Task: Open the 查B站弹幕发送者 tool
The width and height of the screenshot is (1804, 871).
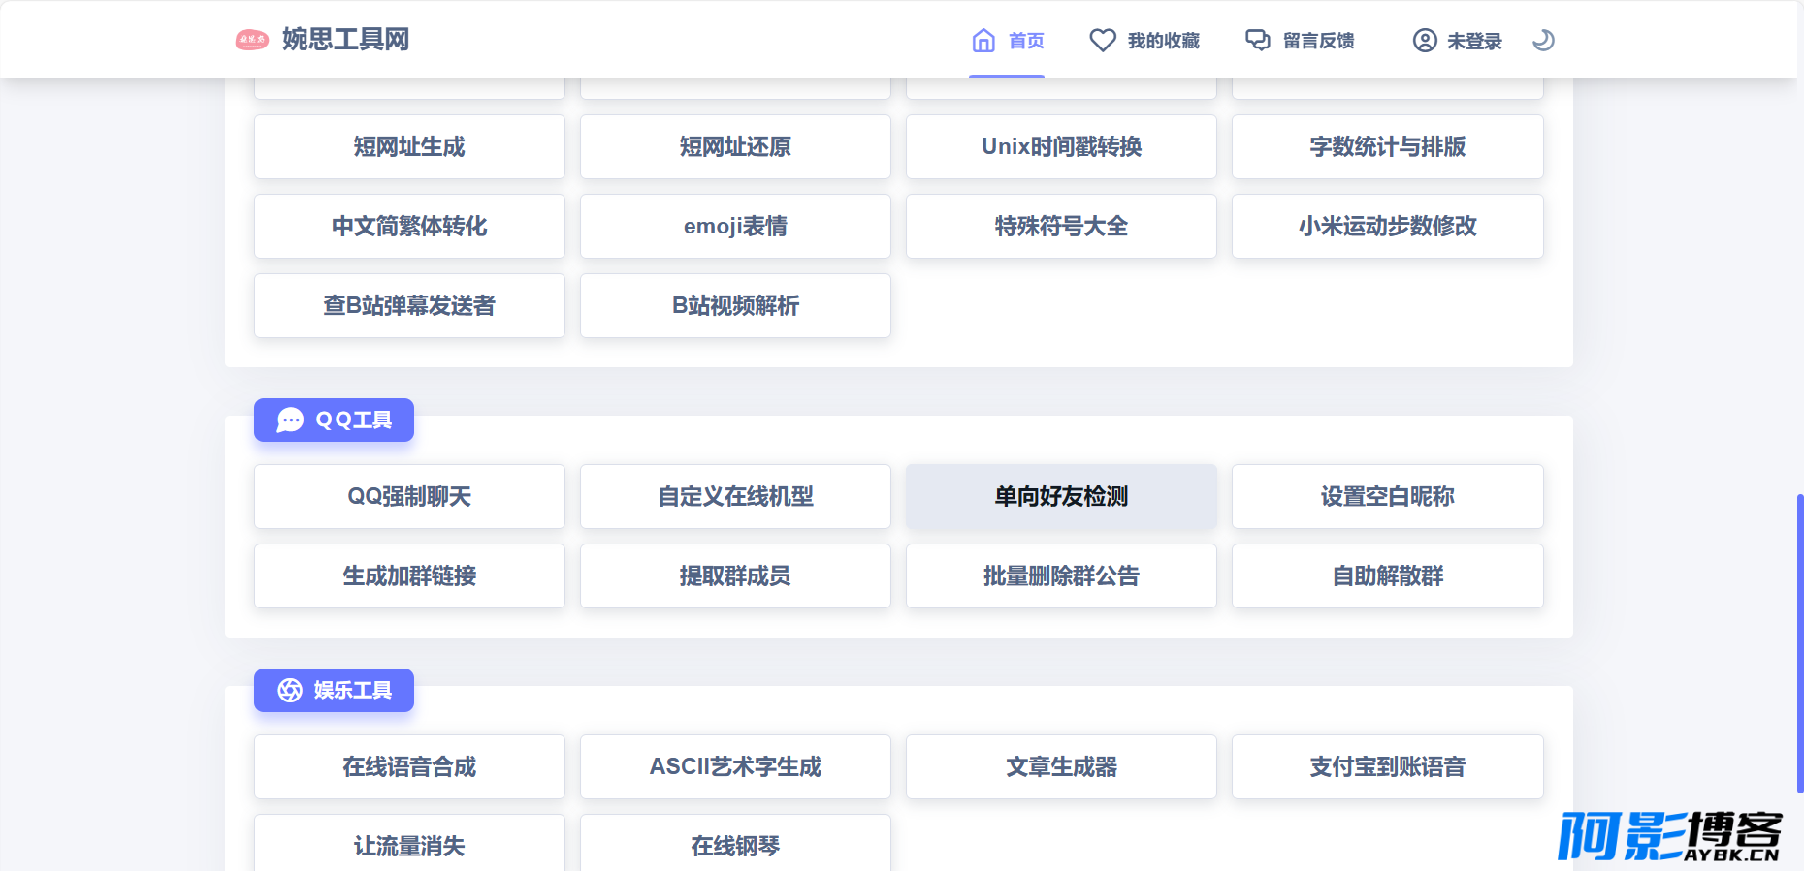Action: (x=409, y=305)
